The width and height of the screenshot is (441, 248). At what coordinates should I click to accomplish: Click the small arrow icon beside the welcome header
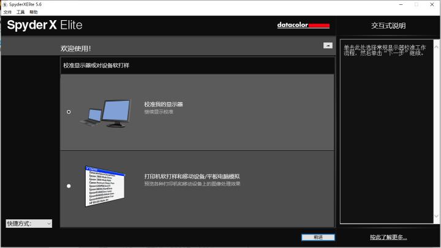pyautogui.click(x=328, y=45)
